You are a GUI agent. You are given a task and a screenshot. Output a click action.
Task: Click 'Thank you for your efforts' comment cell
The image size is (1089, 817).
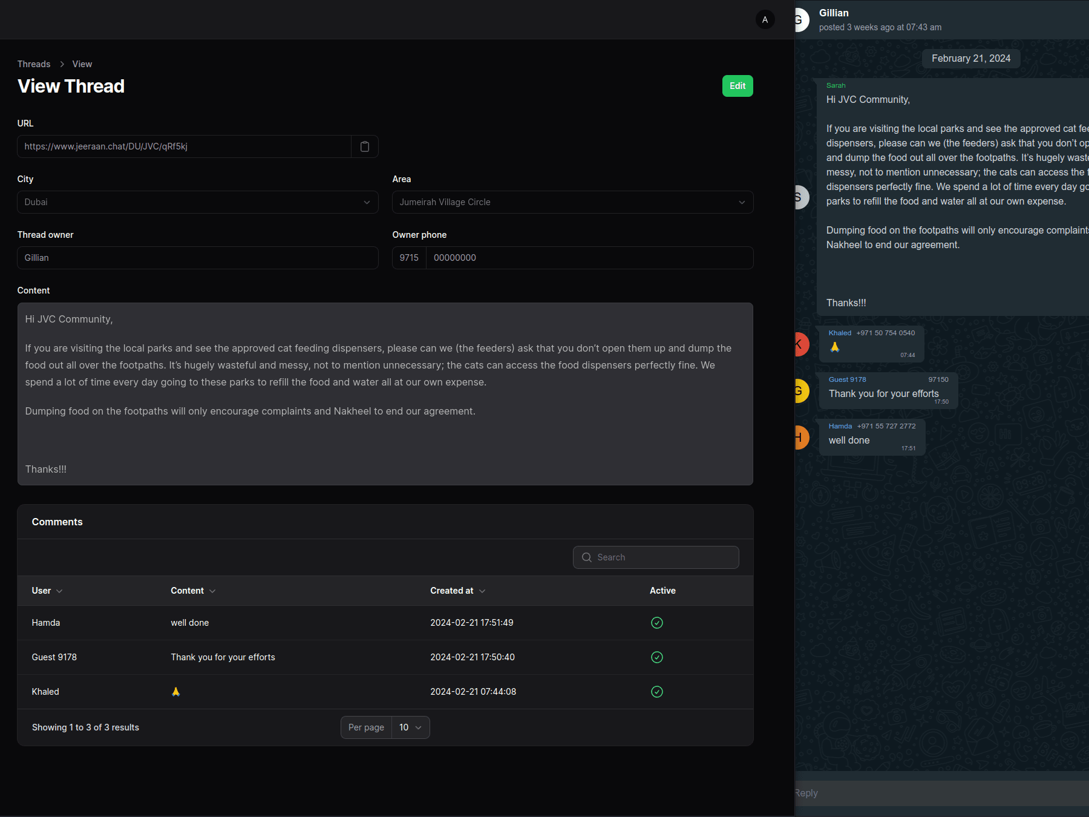pyautogui.click(x=223, y=657)
